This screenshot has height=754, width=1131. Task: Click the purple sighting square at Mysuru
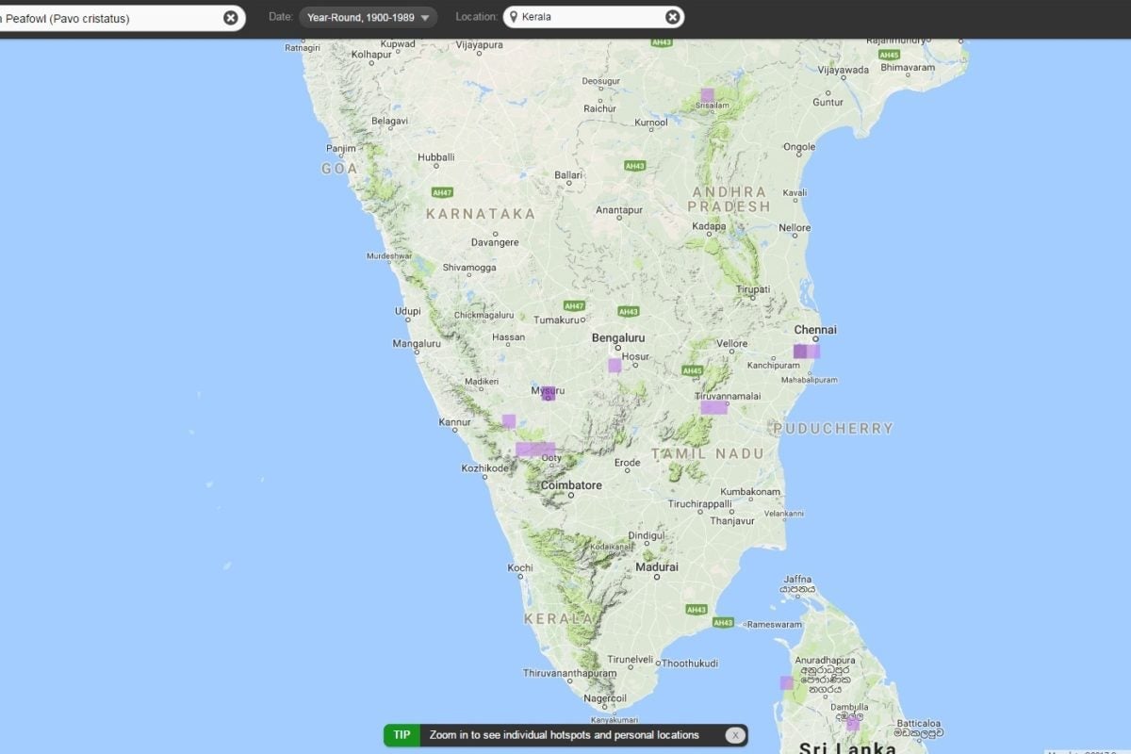click(548, 394)
